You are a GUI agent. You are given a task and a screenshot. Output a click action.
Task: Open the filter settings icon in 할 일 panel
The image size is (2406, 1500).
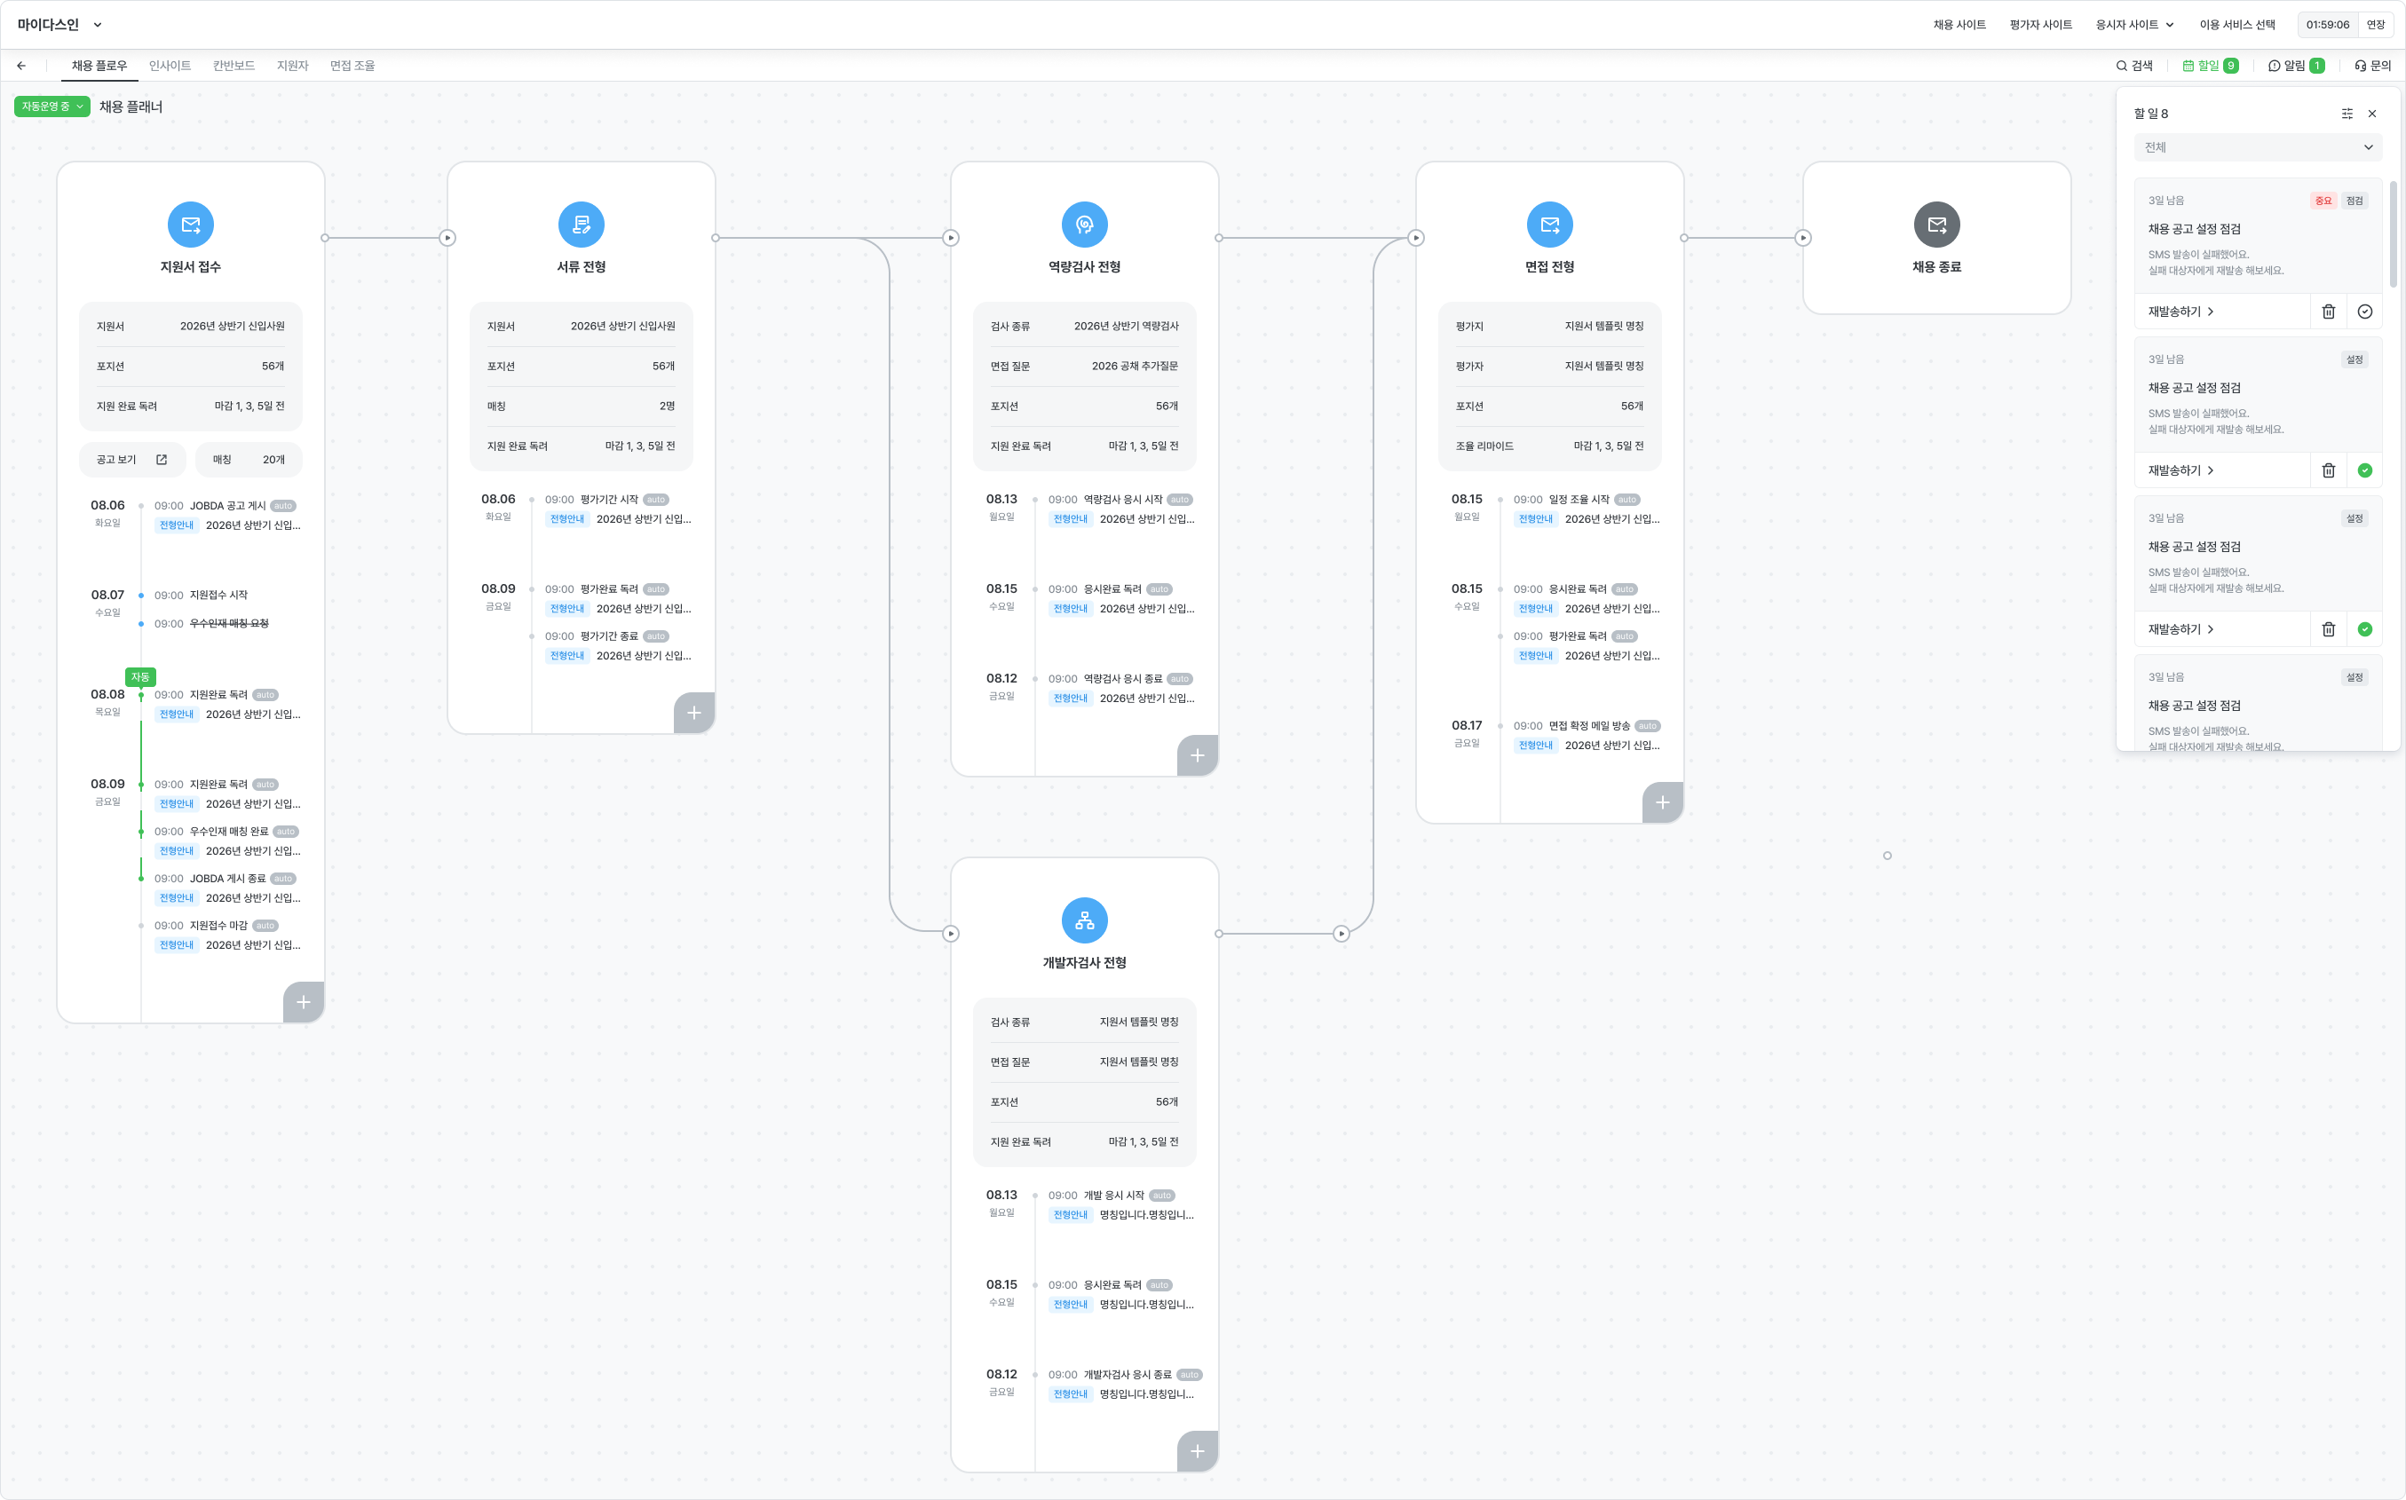pyautogui.click(x=2347, y=114)
